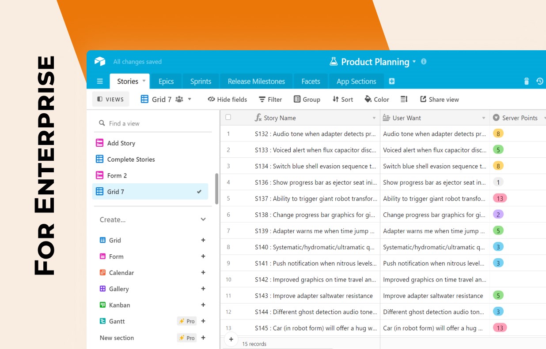This screenshot has width=546, height=349.
Task: Click the base info icon beside Product Planning
Action: point(424,62)
